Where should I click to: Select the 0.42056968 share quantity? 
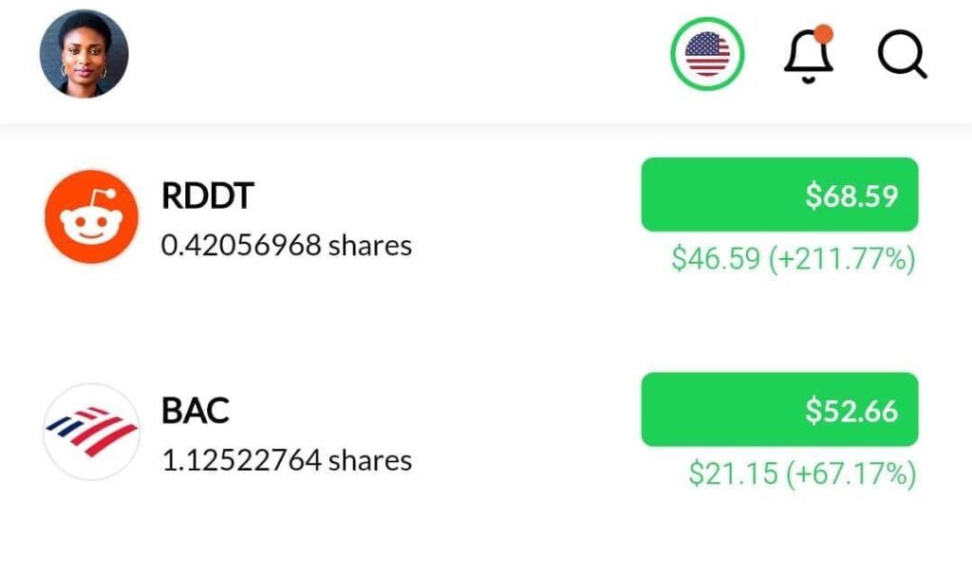pyautogui.click(x=241, y=246)
